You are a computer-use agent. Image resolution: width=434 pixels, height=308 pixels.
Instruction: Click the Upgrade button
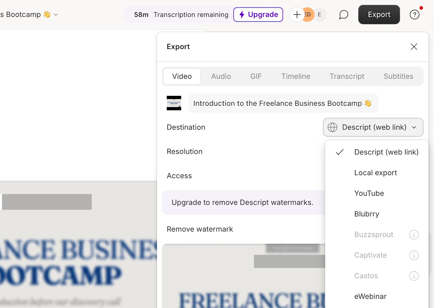(x=258, y=15)
